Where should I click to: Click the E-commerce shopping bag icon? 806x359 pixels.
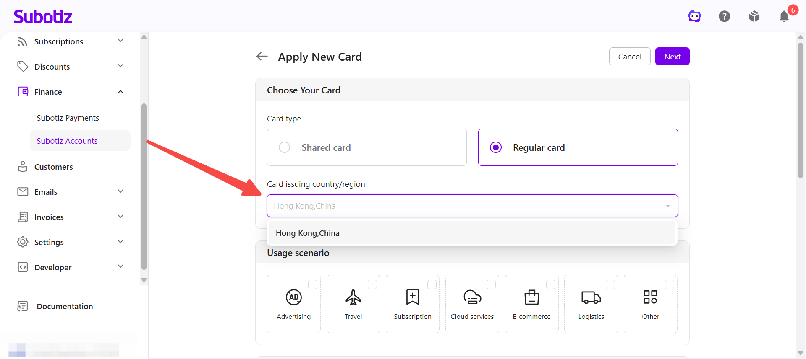tap(532, 297)
